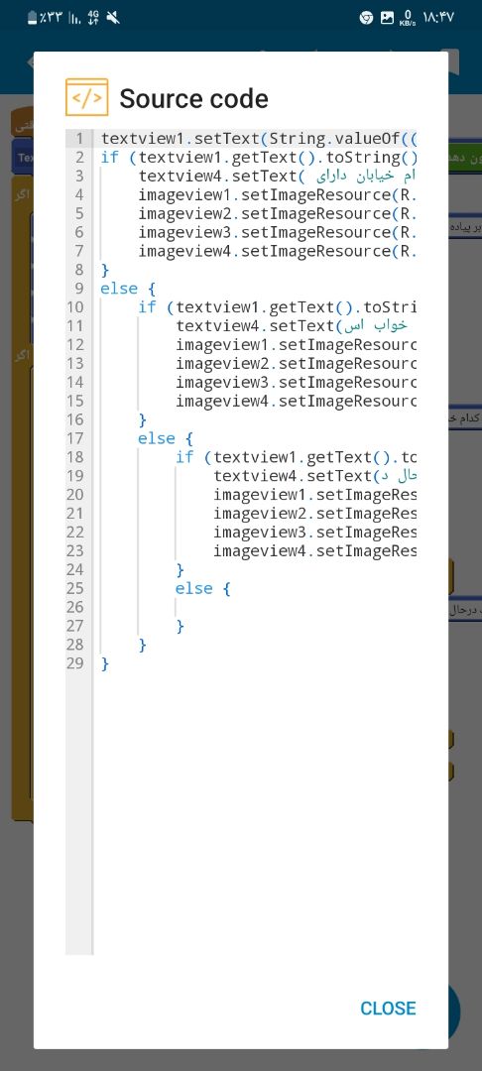This screenshot has width=482, height=1071.
Task: Select line 12 imageview1.setImageResourc code
Action: pos(297,344)
